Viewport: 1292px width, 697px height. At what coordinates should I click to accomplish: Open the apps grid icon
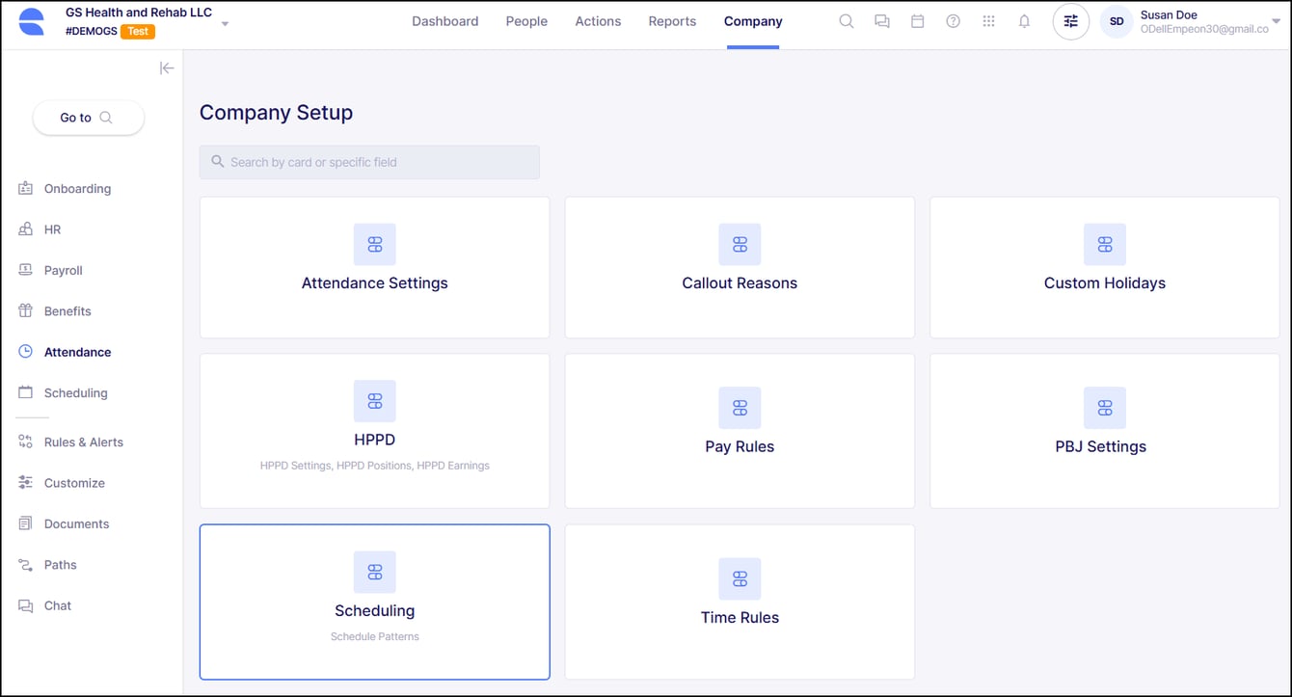click(x=988, y=21)
